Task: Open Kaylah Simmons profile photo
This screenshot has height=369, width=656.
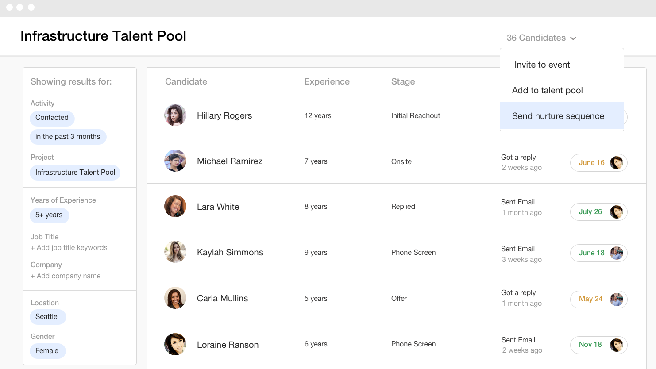Action: click(175, 252)
